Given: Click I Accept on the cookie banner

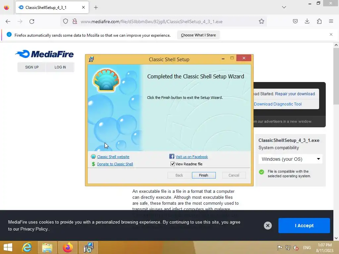Looking at the screenshot, I should point(304,226).
